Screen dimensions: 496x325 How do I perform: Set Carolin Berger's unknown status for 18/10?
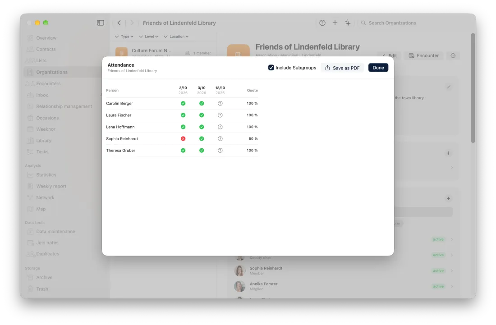[x=220, y=103]
